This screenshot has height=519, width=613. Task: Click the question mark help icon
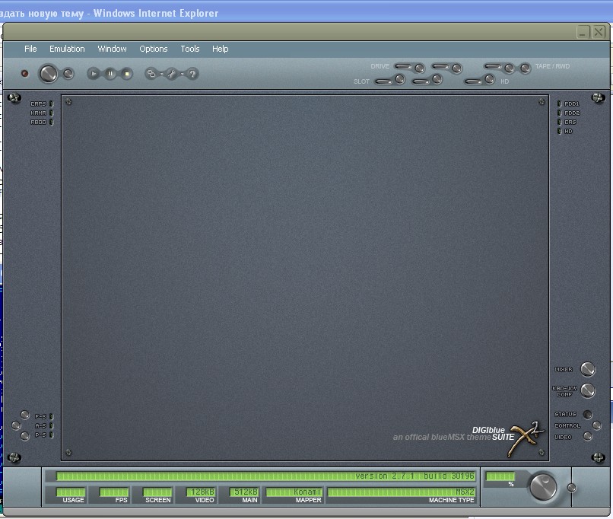pyautogui.click(x=192, y=74)
